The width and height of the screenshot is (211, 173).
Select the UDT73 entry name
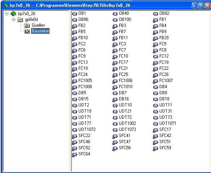(166, 117)
